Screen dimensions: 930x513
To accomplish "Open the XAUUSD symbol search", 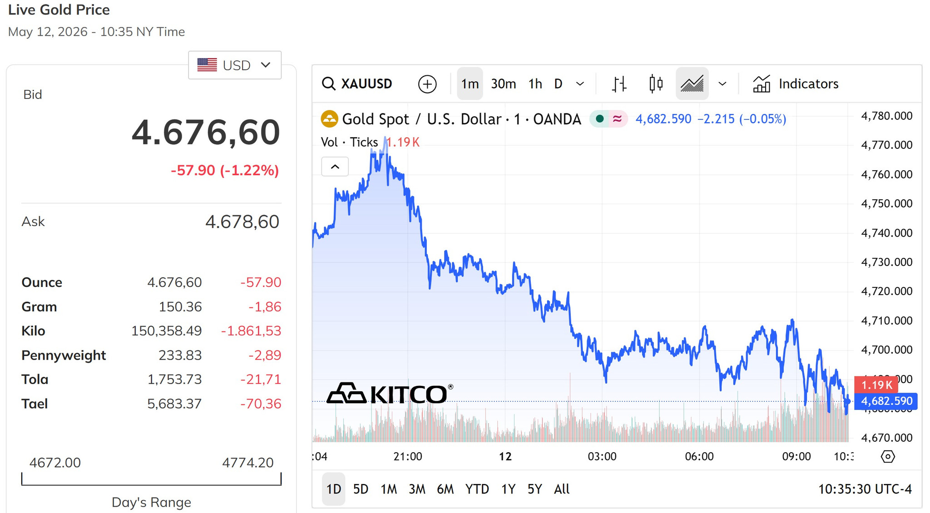I will pos(357,84).
